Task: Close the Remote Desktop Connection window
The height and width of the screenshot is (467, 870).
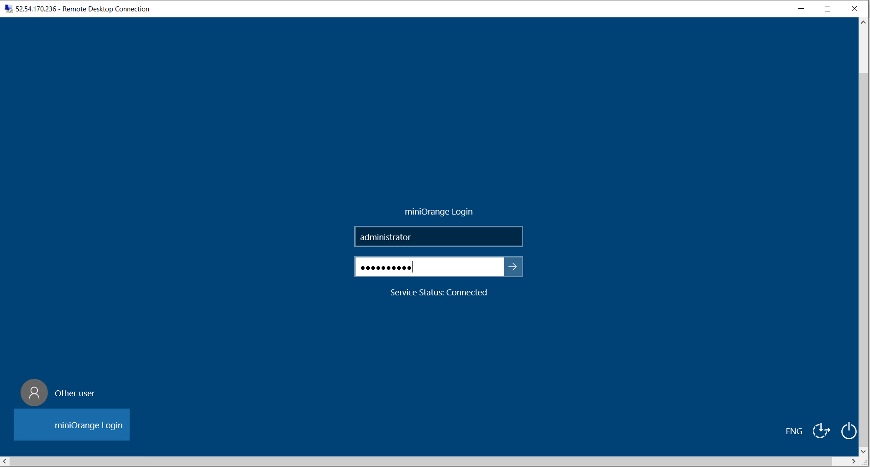Action: 854,9
